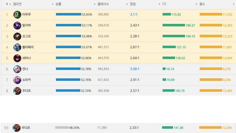Click the rank 93 우디르 portrait icon

17,128
